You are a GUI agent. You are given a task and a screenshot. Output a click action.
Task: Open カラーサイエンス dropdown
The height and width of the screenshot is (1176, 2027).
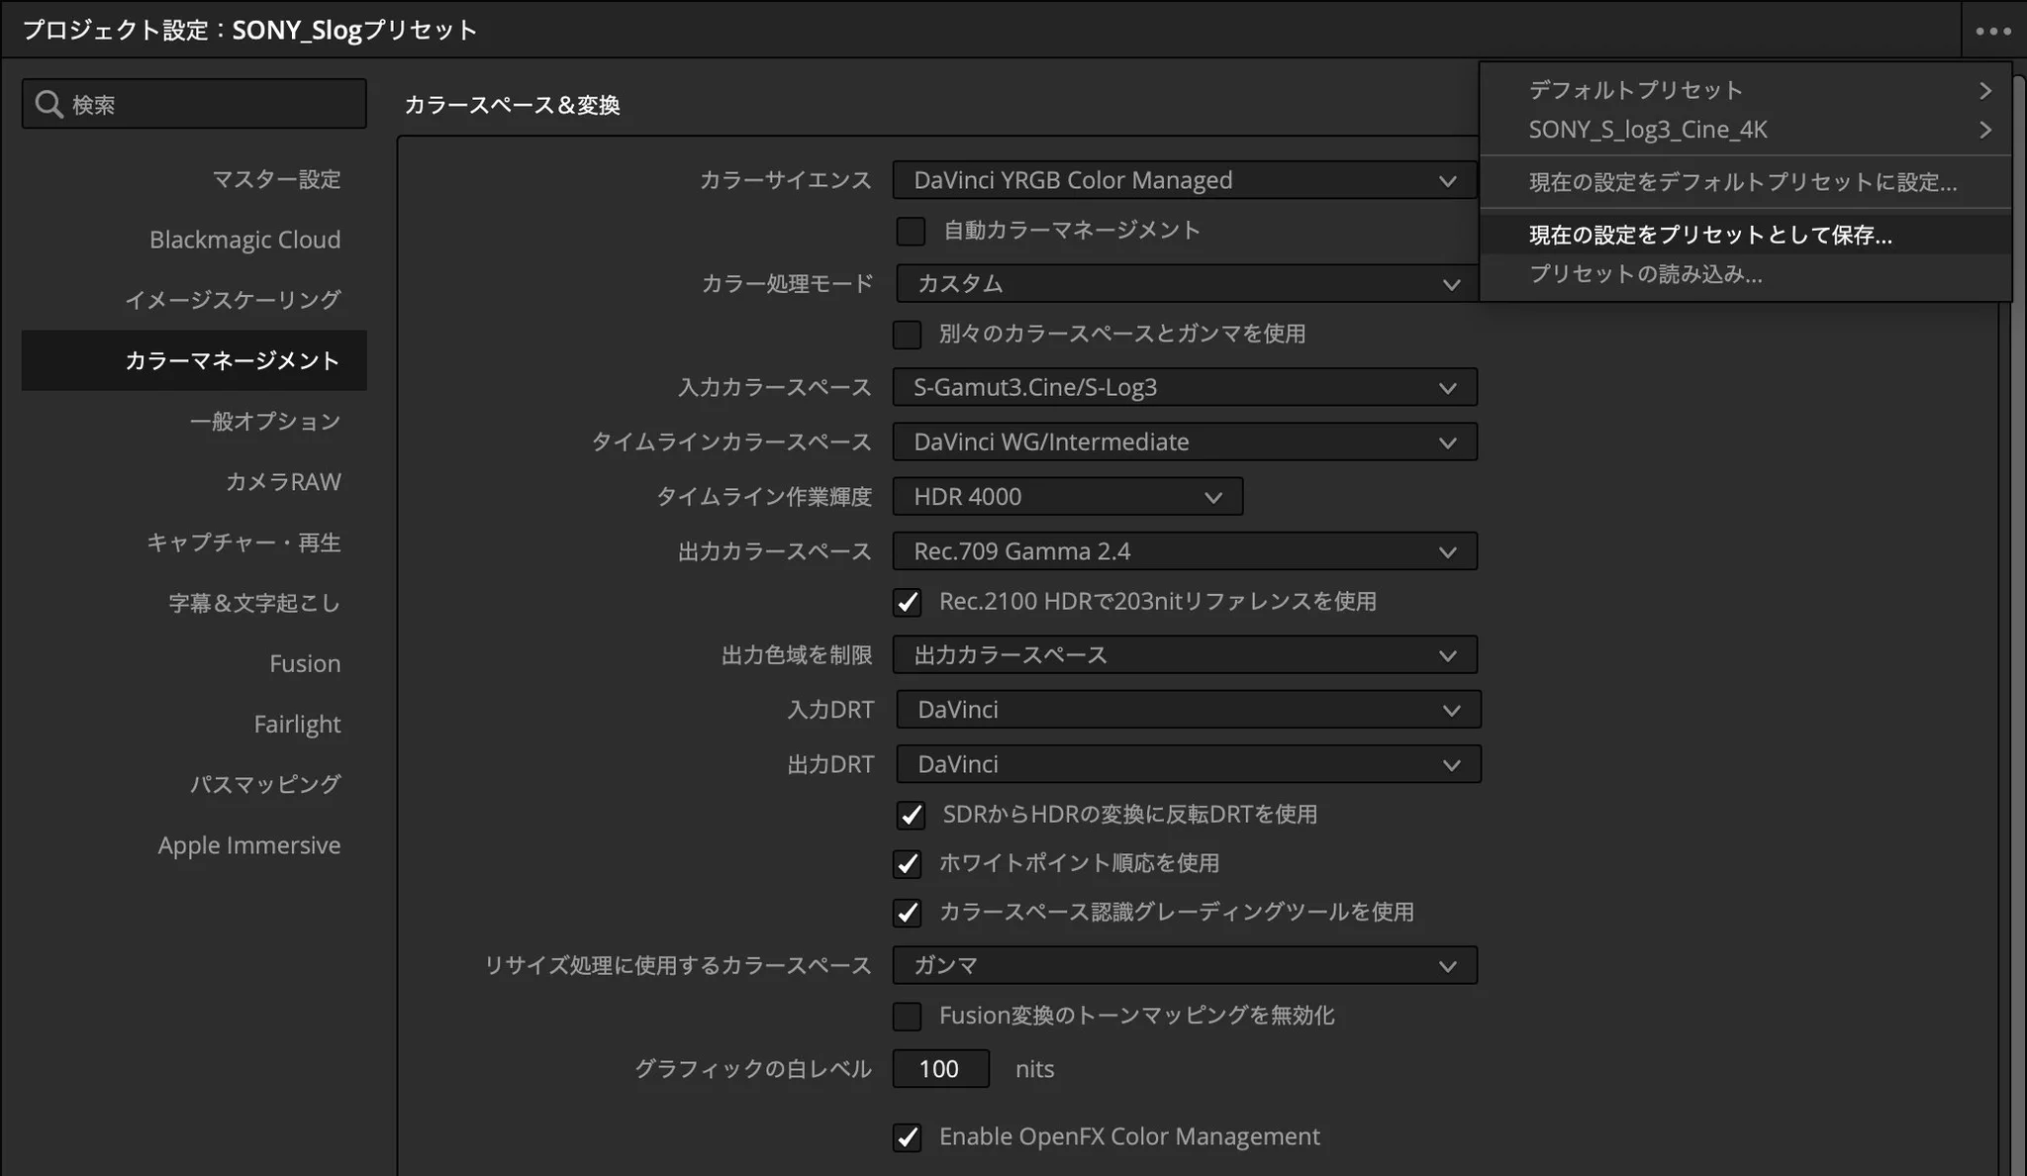1185,180
